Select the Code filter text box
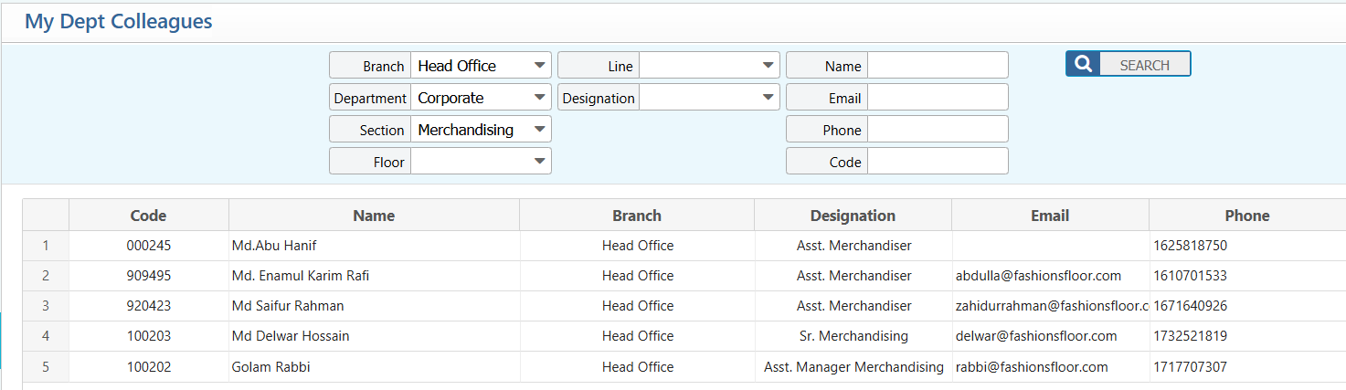 (x=938, y=162)
